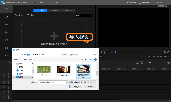Mute the voiceover microphone track
171x102 pixels.
pyautogui.click(x=8, y=96)
